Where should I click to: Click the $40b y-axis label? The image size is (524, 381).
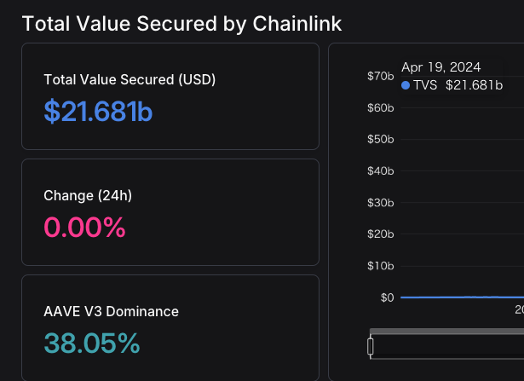[x=381, y=171]
